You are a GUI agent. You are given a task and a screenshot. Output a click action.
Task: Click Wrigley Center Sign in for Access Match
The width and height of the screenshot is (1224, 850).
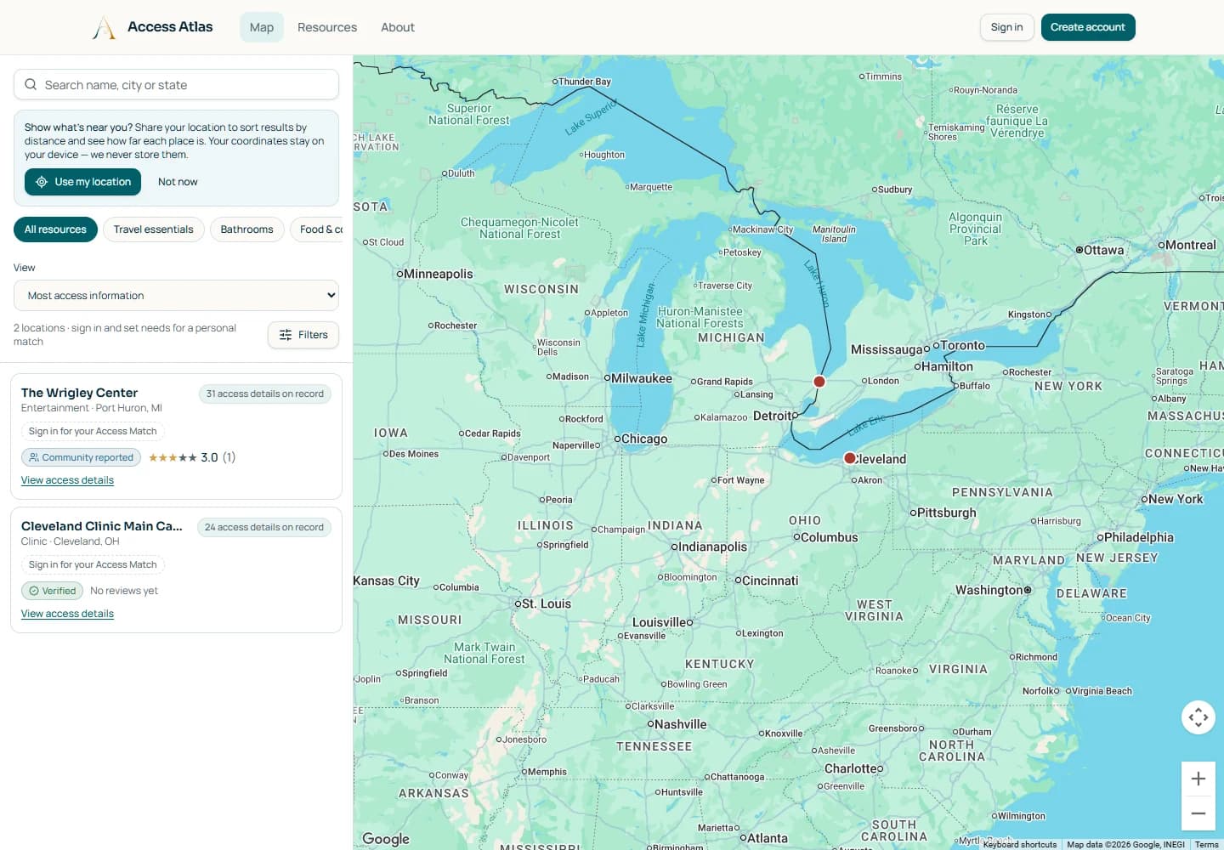[x=93, y=431]
